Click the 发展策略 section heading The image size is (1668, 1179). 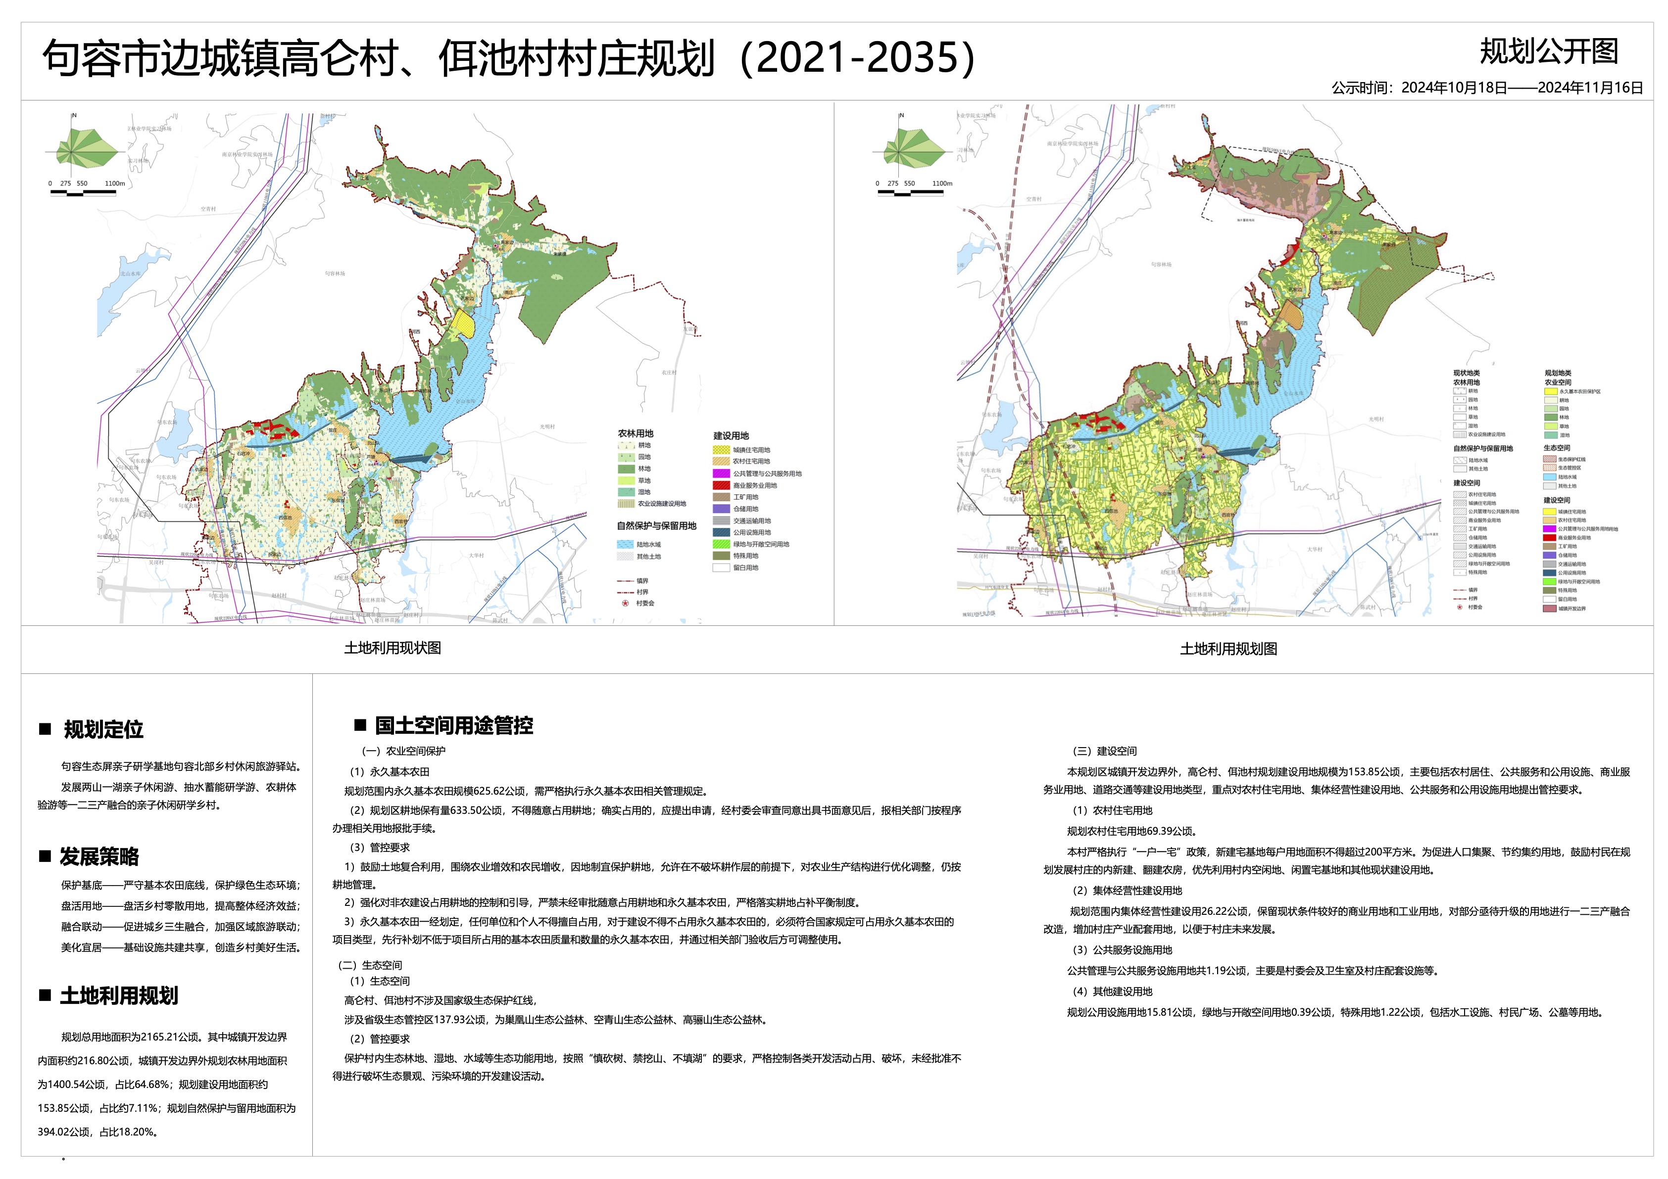(99, 856)
